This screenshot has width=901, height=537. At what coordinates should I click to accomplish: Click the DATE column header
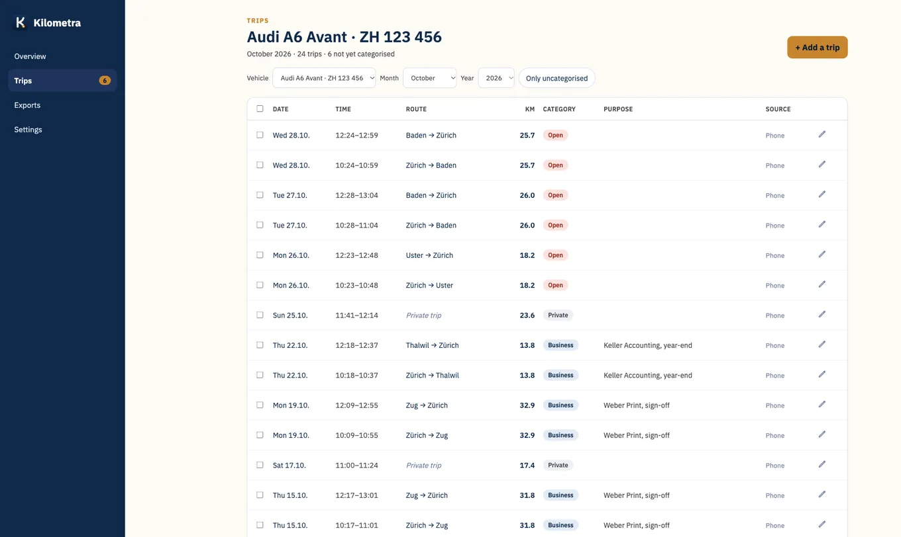(280, 109)
